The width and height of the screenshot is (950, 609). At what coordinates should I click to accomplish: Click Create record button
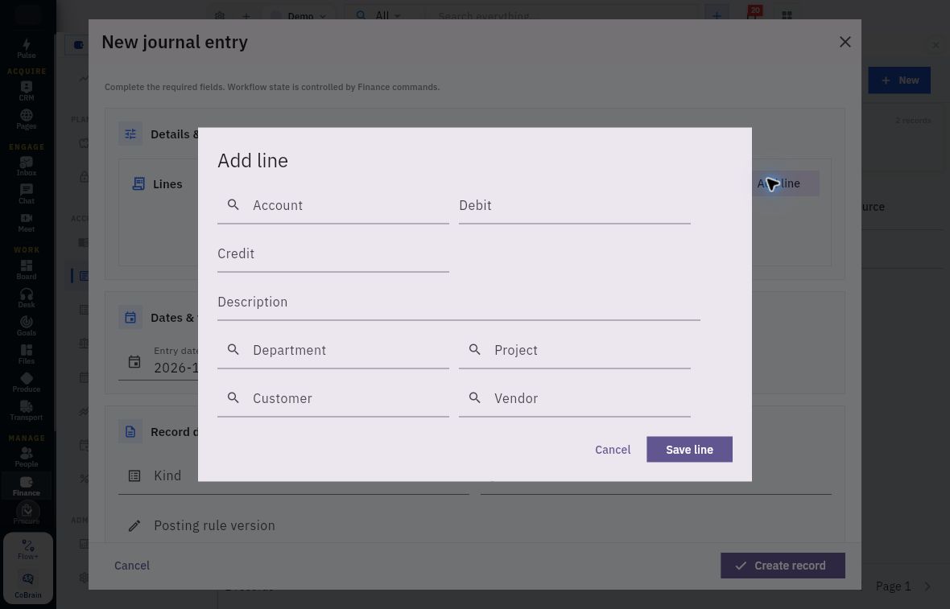[783, 566]
